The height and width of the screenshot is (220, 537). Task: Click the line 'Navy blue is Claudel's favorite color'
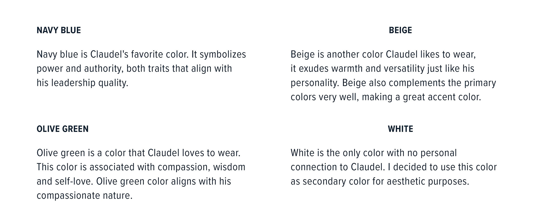pyautogui.click(x=113, y=54)
